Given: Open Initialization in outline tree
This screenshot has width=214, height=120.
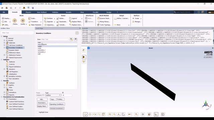Looking at the screenshot, I should coord(13,74).
